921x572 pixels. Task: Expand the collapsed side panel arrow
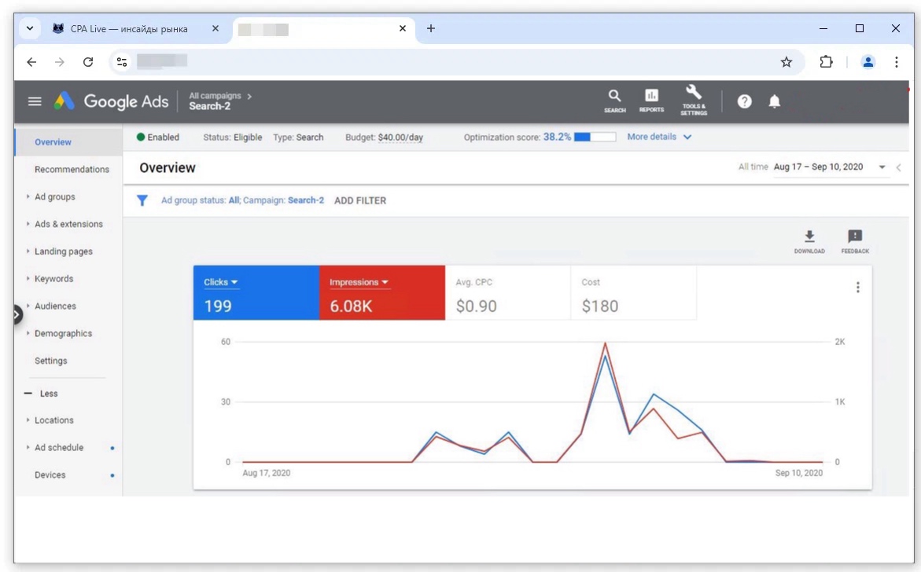(17, 314)
